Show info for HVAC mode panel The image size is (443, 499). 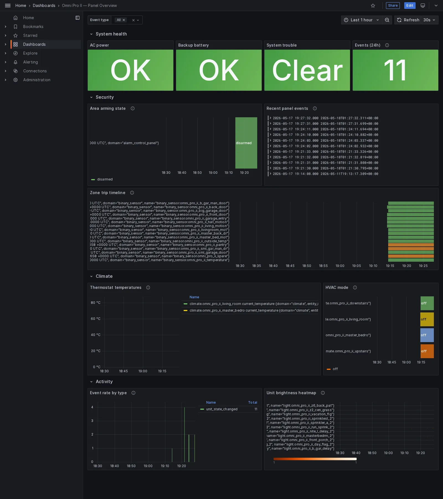coord(355,287)
